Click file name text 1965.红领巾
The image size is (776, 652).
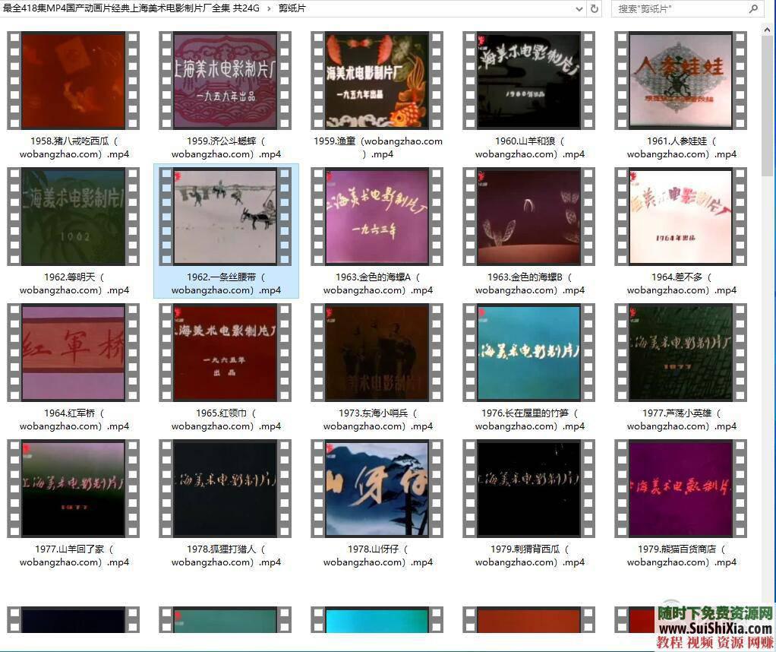(226, 419)
